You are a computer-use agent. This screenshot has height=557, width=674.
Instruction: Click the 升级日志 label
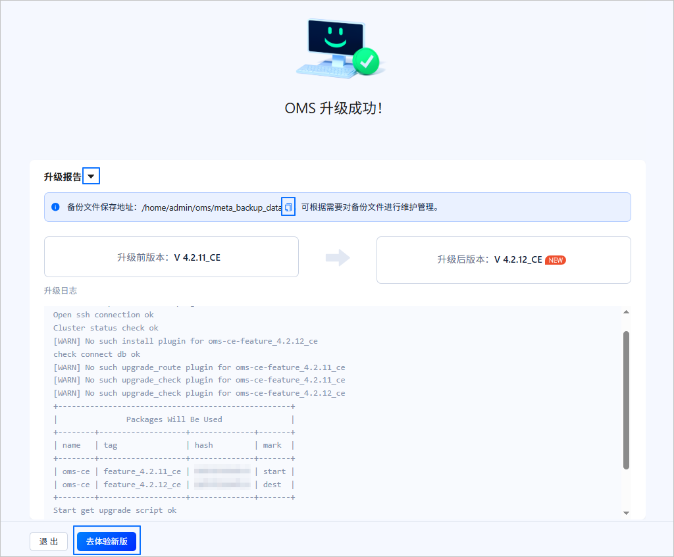(x=61, y=291)
